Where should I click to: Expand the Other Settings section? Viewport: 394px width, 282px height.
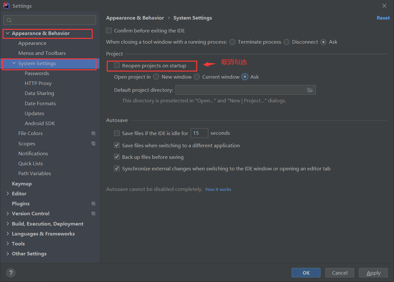(x=8, y=253)
